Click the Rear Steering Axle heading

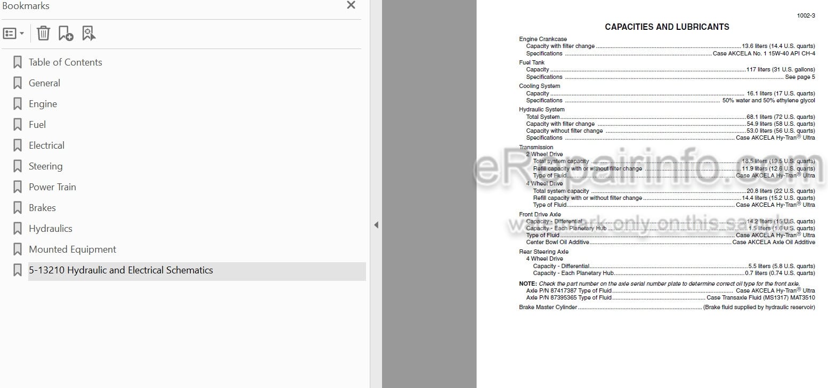click(x=543, y=252)
